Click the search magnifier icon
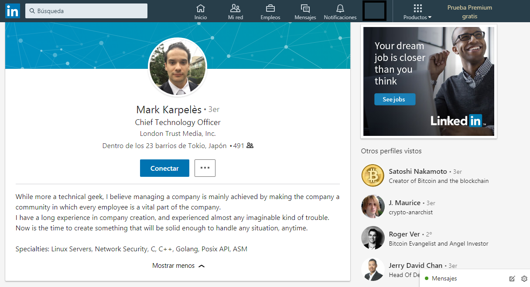The image size is (530, 287). pyautogui.click(x=32, y=11)
